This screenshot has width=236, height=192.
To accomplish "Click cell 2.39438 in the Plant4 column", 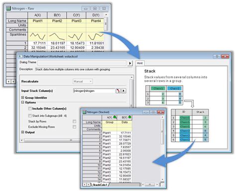I will [95, 48].
